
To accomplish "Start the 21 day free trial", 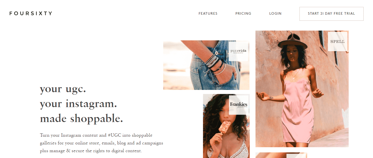I will click(x=331, y=14).
